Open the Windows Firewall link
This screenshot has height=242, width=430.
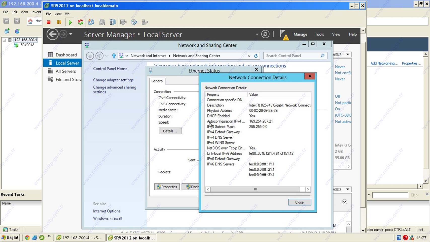(x=107, y=218)
